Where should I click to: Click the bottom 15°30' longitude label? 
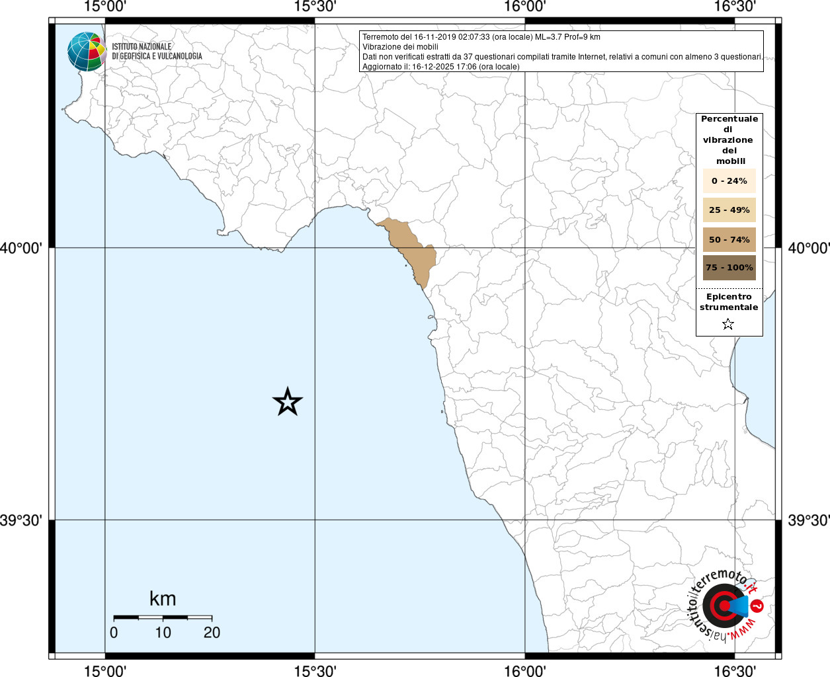pyautogui.click(x=315, y=671)
